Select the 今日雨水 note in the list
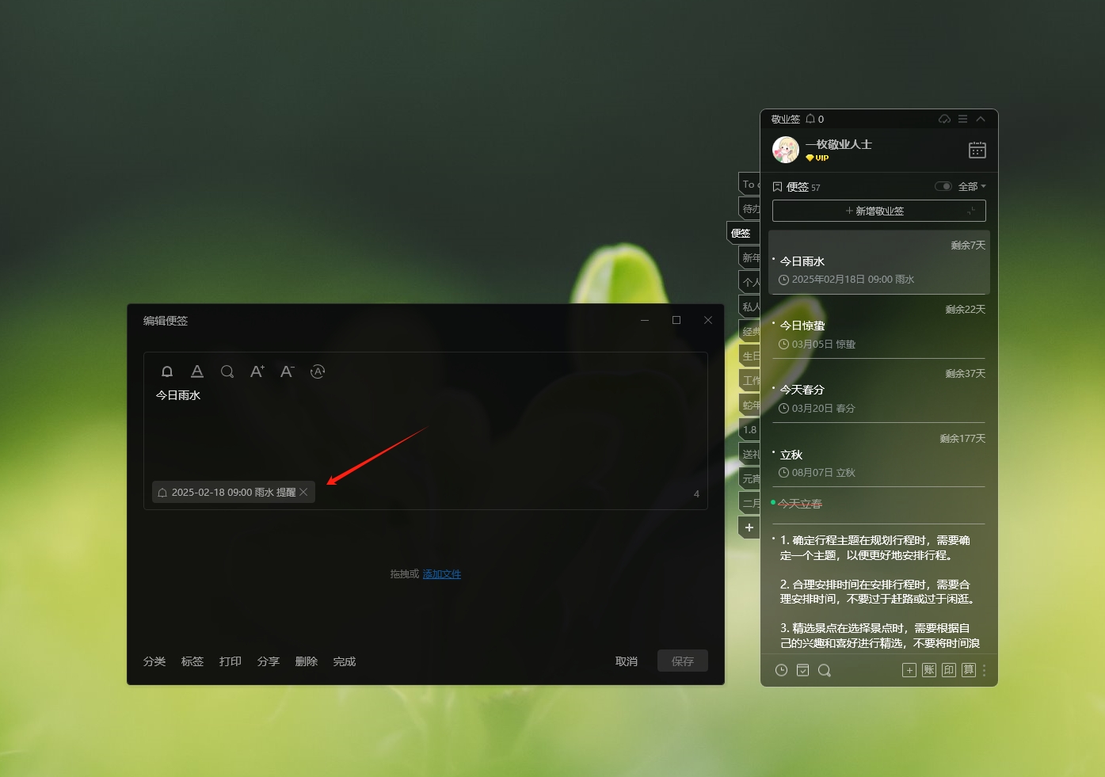Image resolution: width=1105 pixels, height=777 pixels. pos(879,262)
